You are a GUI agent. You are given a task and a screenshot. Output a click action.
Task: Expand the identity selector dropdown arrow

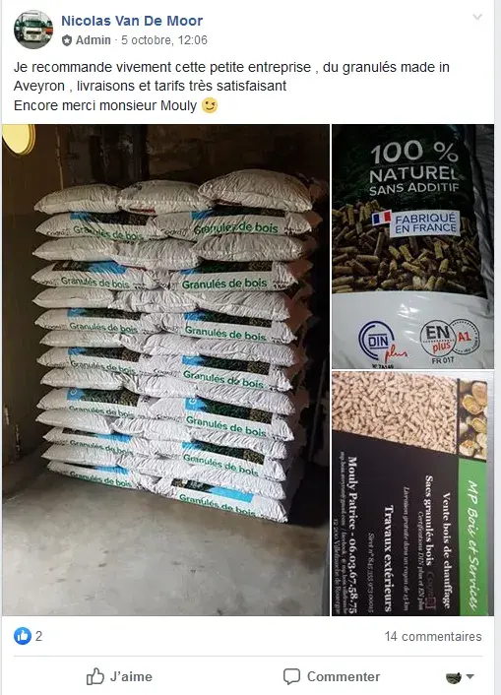click(x=470, y=677)
